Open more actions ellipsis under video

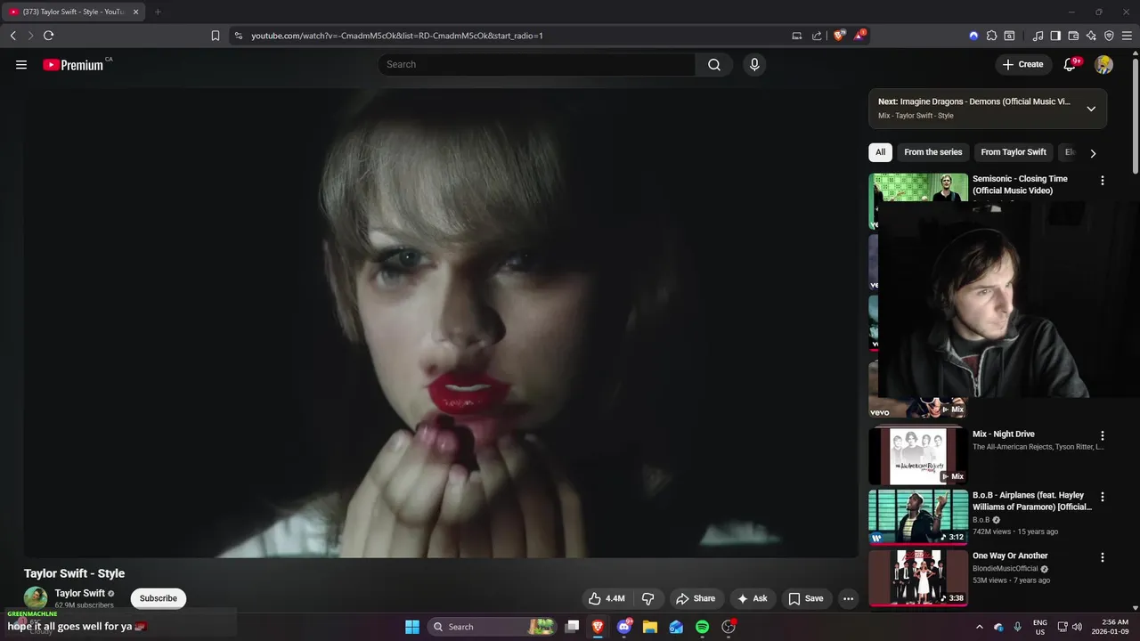(x=848, y=598)
